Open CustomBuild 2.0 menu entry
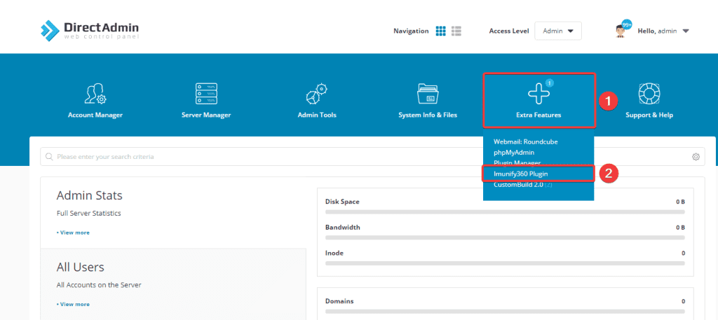The width and height of the screenshot is (718, 320). [x=520, y=184]
